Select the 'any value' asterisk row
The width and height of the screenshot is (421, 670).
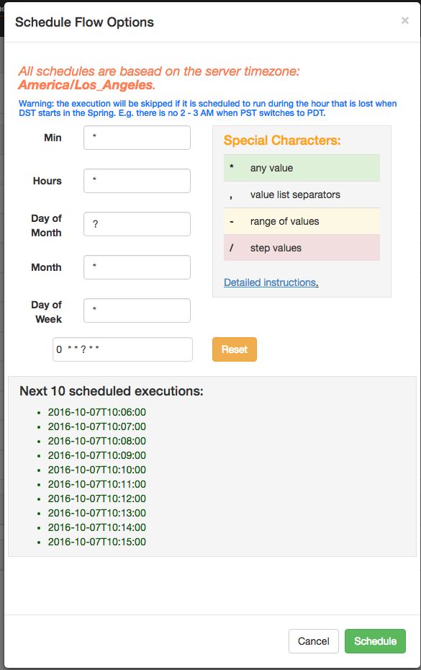tap(302, 168)
